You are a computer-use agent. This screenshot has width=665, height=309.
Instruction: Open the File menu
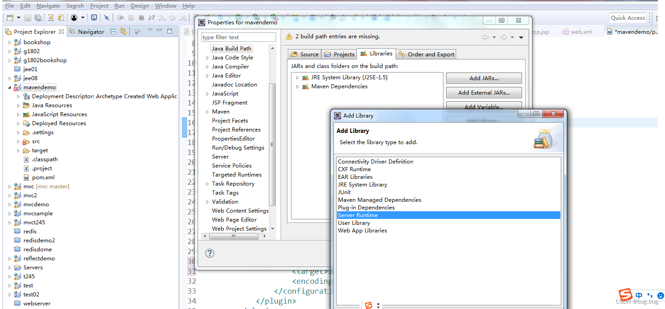tap(9, 5)
